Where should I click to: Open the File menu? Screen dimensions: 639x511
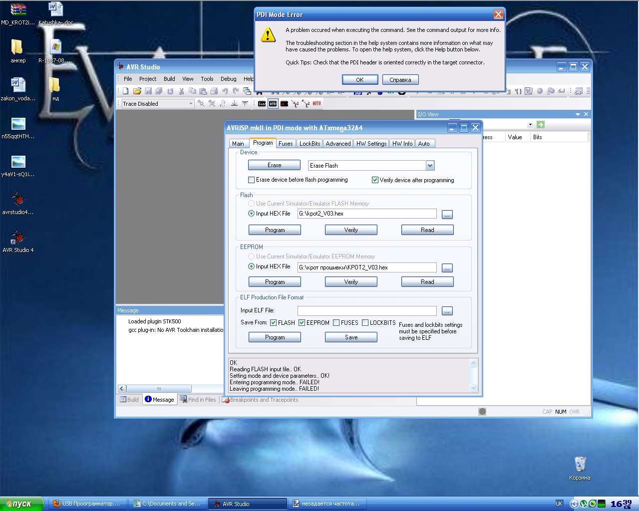click(128, 79)
